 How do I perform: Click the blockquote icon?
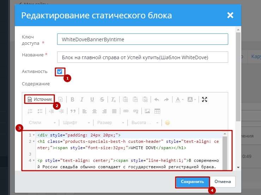click(x=73, y=111)
